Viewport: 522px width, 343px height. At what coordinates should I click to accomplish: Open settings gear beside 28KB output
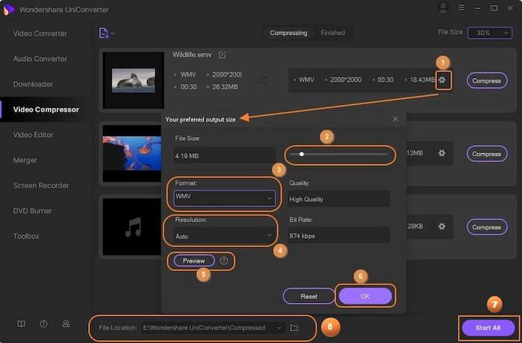441,226
